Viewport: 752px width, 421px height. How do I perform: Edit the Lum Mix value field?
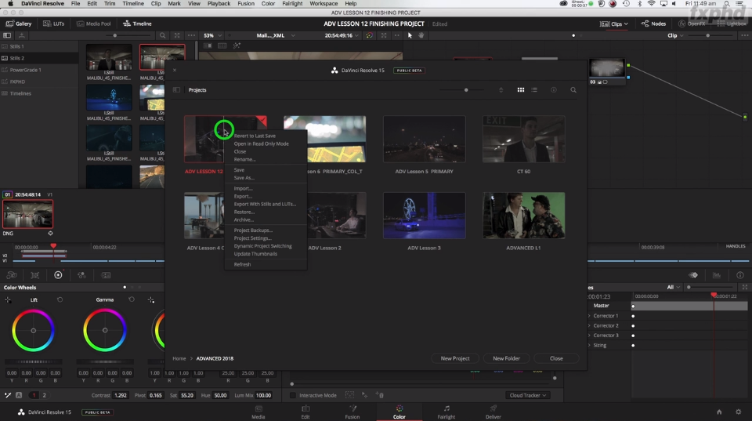(263, 395)
